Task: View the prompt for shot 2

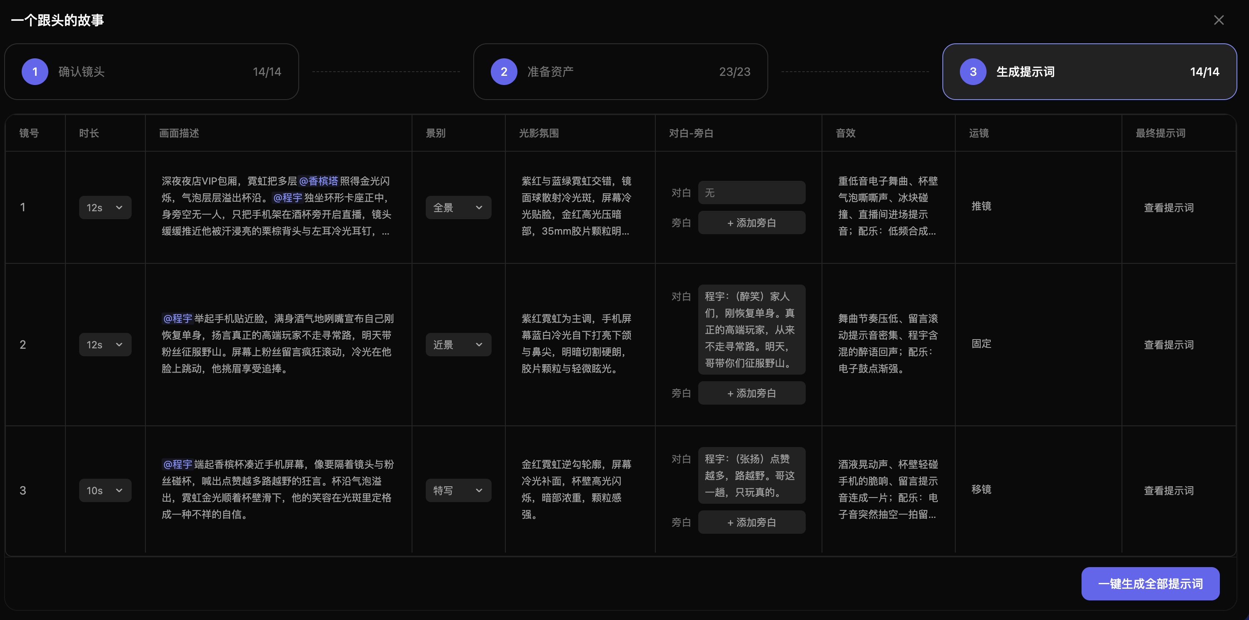Action: coord(1169,345)
